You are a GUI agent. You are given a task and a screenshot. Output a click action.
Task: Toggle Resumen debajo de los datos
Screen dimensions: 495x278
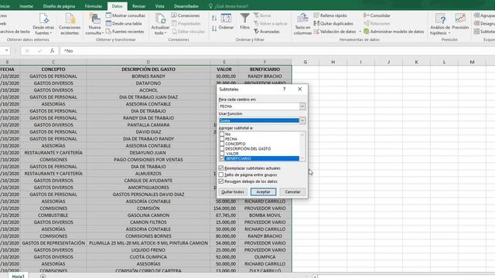click(x=221, y=181)
